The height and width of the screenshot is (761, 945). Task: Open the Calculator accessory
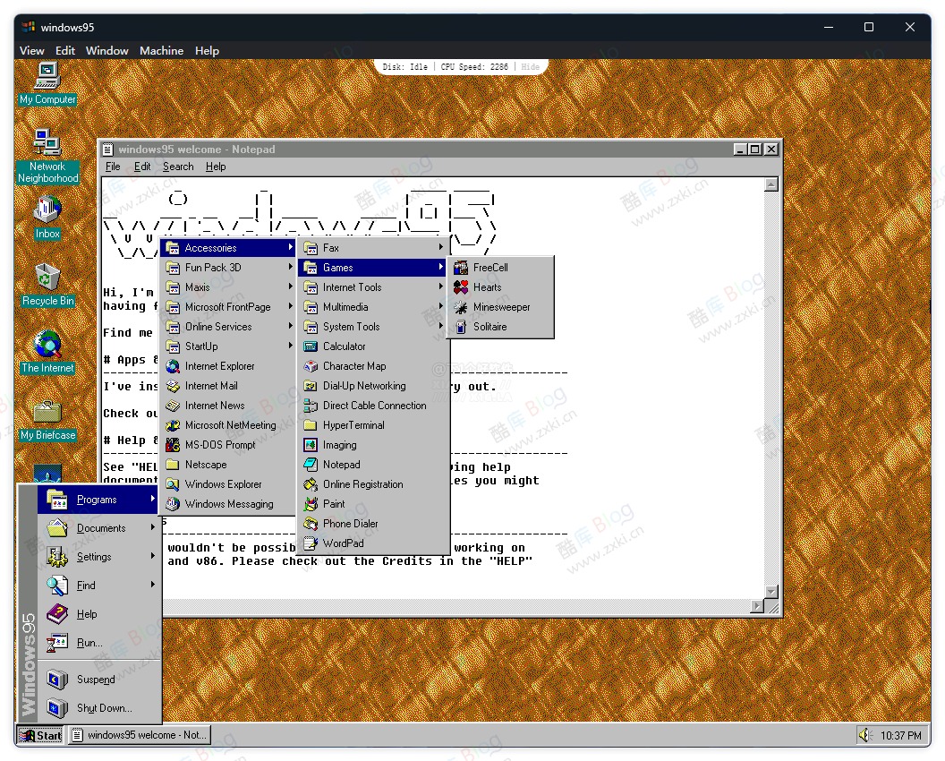(x=344, y=346)
